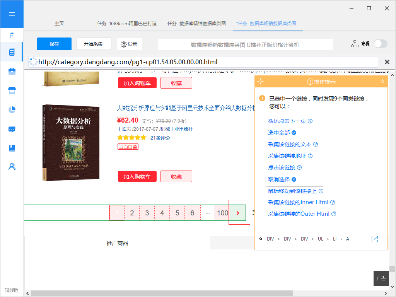The width and height of the screenshot is (396, 297).
Task: Select the active *任务: 数据库畅销数据库类图 tab
Action: (x=268, y=24)
